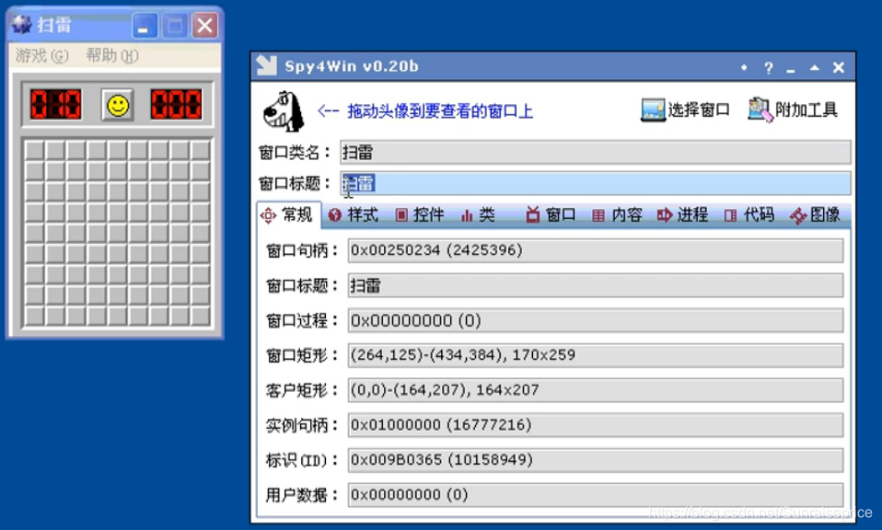Close the Spy4Win window
Image resolution: width=882 pixels, height=530 pixels.
pos(839,67)
